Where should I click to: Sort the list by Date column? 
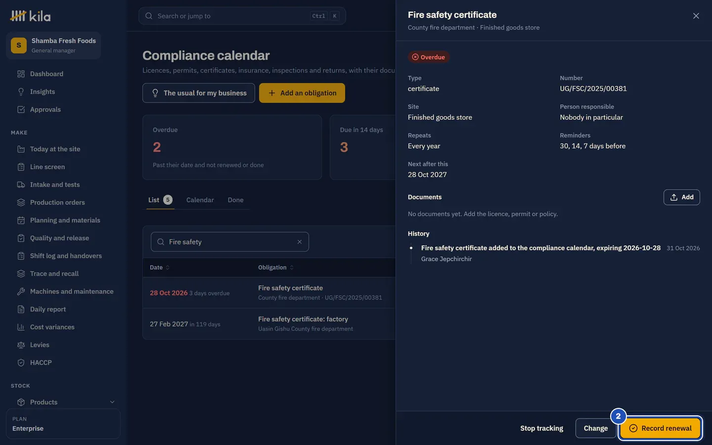[160, 267]
